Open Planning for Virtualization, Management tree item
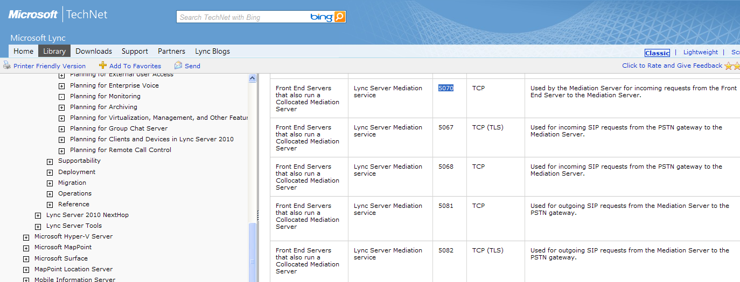Image resolution: width=740 pixels, height=282 pixels. [159, 118]
